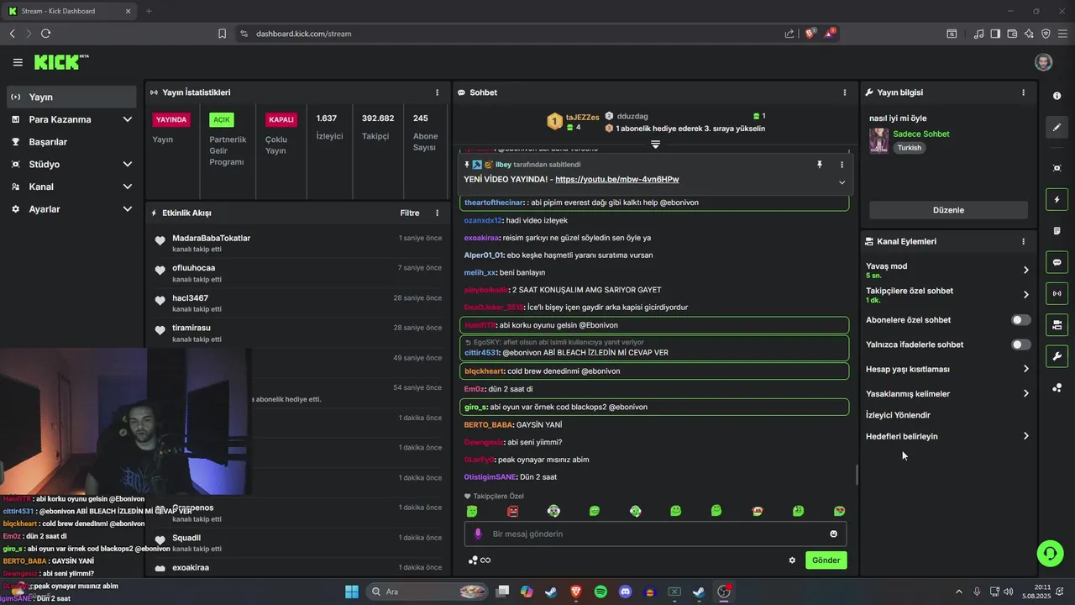
Task: Open Sohbet panel three-dot menu
Action: click(844, 92)
